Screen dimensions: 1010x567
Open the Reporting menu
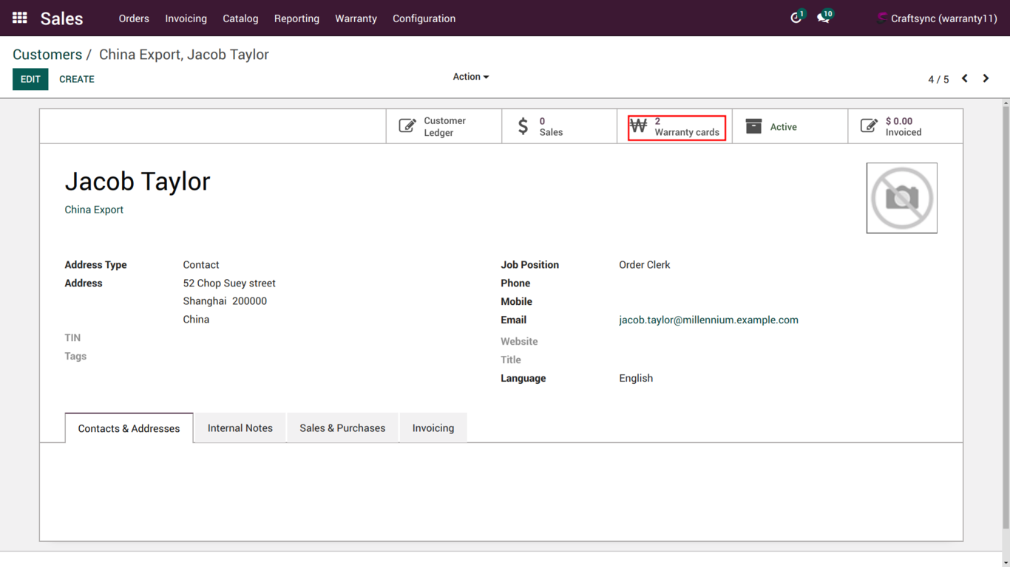pyautogui.click(x=296, y=18)
